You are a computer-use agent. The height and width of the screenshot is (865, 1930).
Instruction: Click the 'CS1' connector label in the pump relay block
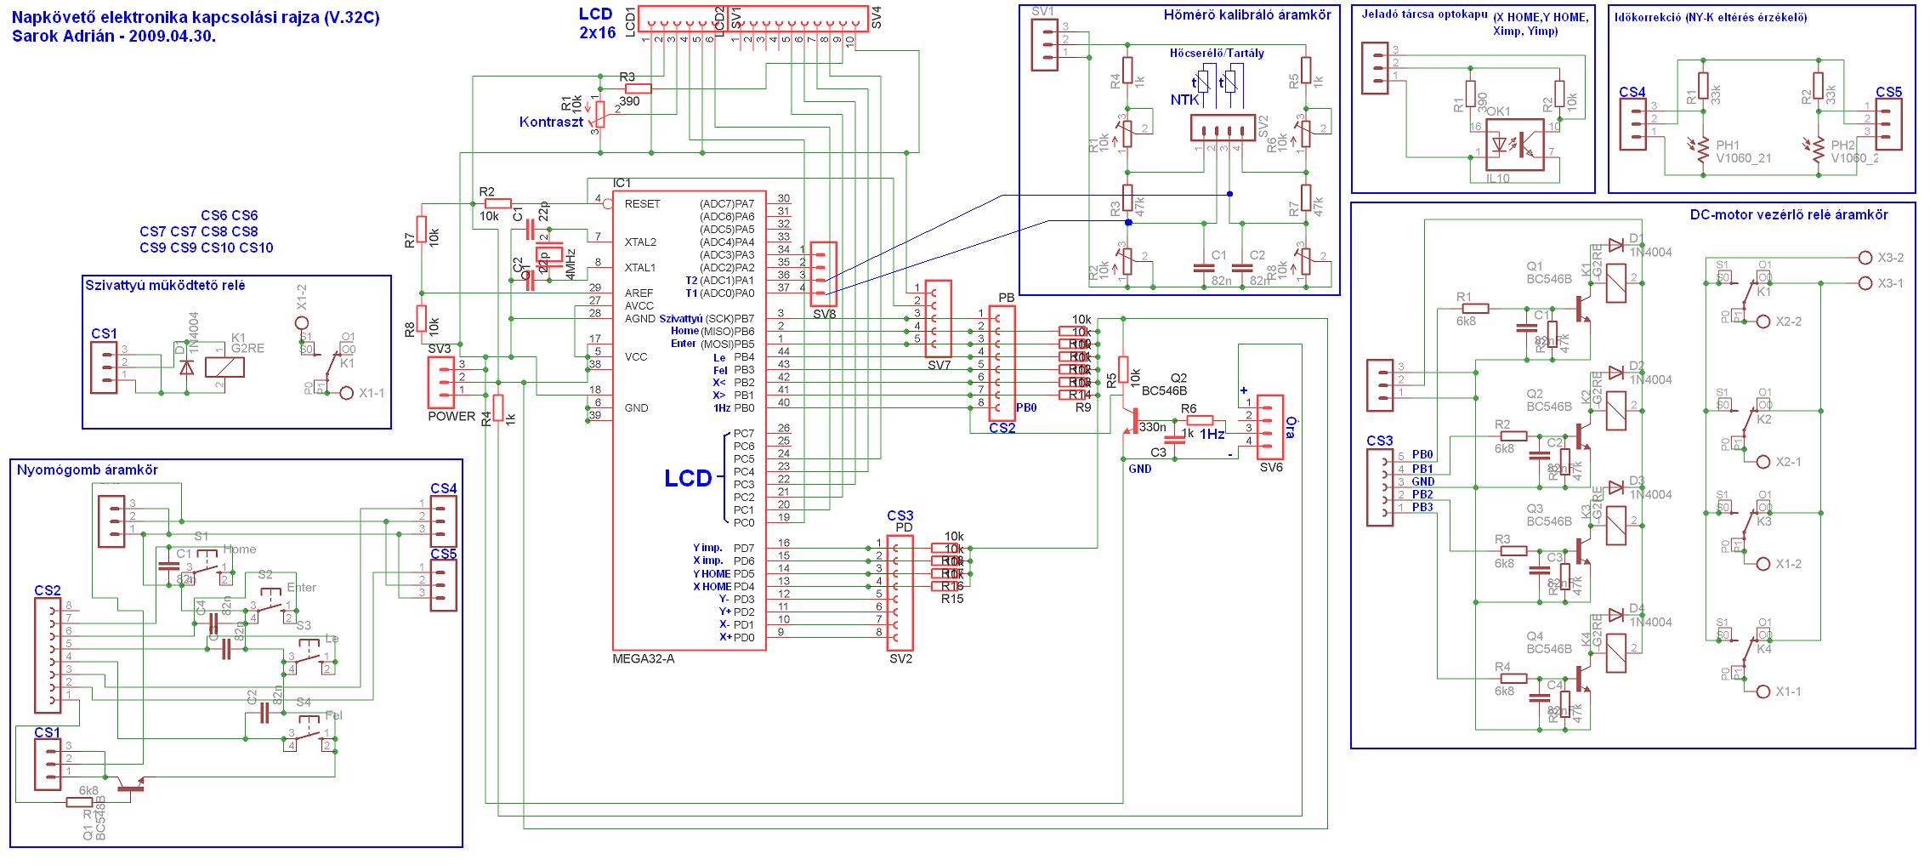[x=104, y=334]
